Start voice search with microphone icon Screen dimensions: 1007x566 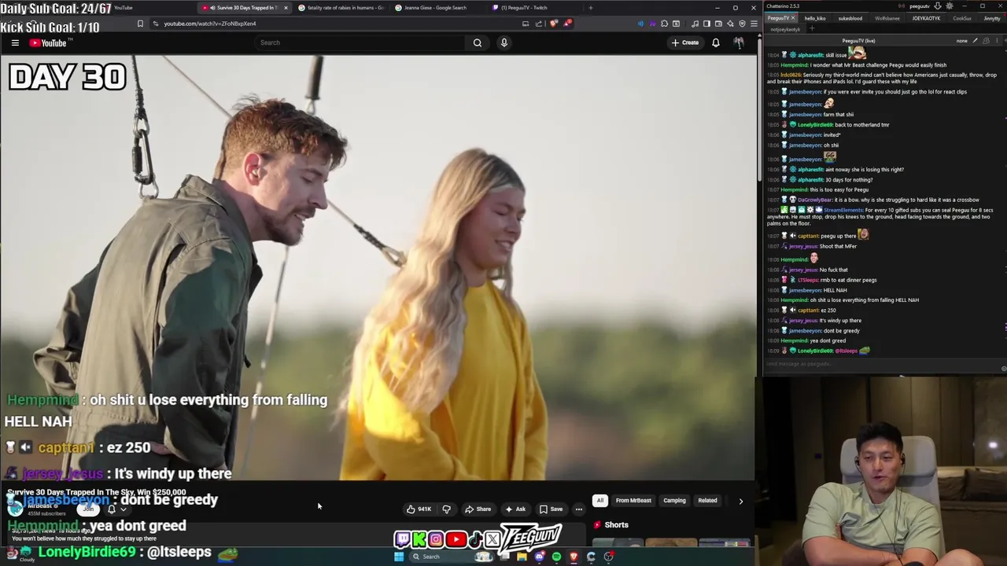pos(504,42)
